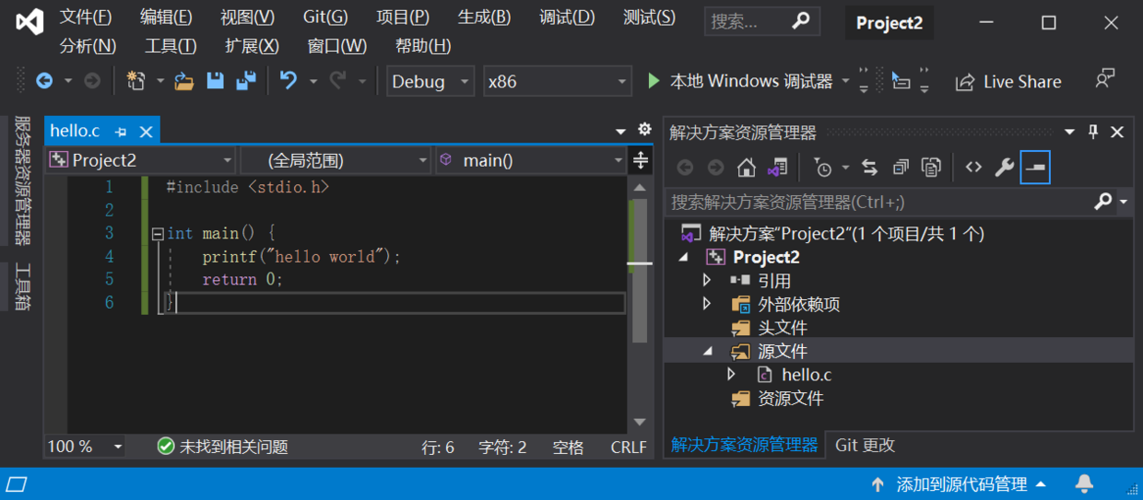Click the Save All multi-disk icon

[245, 81]
